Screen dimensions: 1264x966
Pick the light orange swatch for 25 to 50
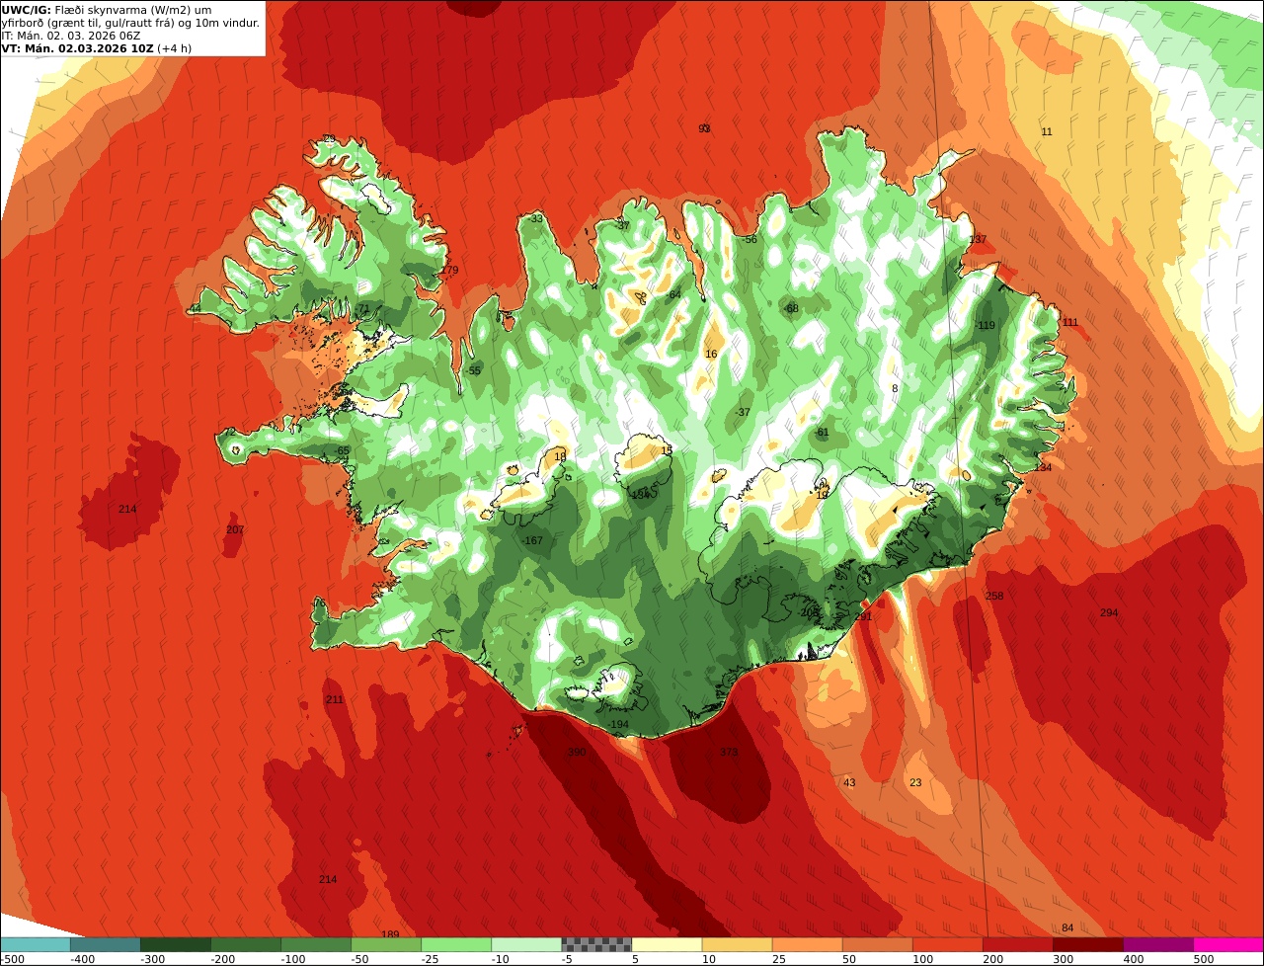point(807,944)
